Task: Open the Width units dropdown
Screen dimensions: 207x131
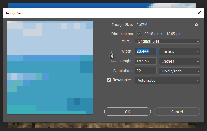Action: point(180,51)
